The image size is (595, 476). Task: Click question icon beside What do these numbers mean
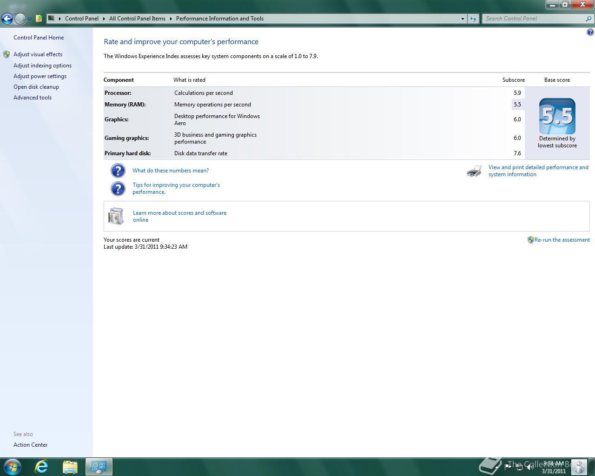click(118, 171)
